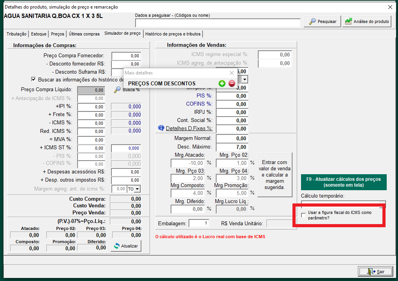Screen dimensions: 398x281
Task: Click the Busca % magnifier icon
Action: (117, 90)
